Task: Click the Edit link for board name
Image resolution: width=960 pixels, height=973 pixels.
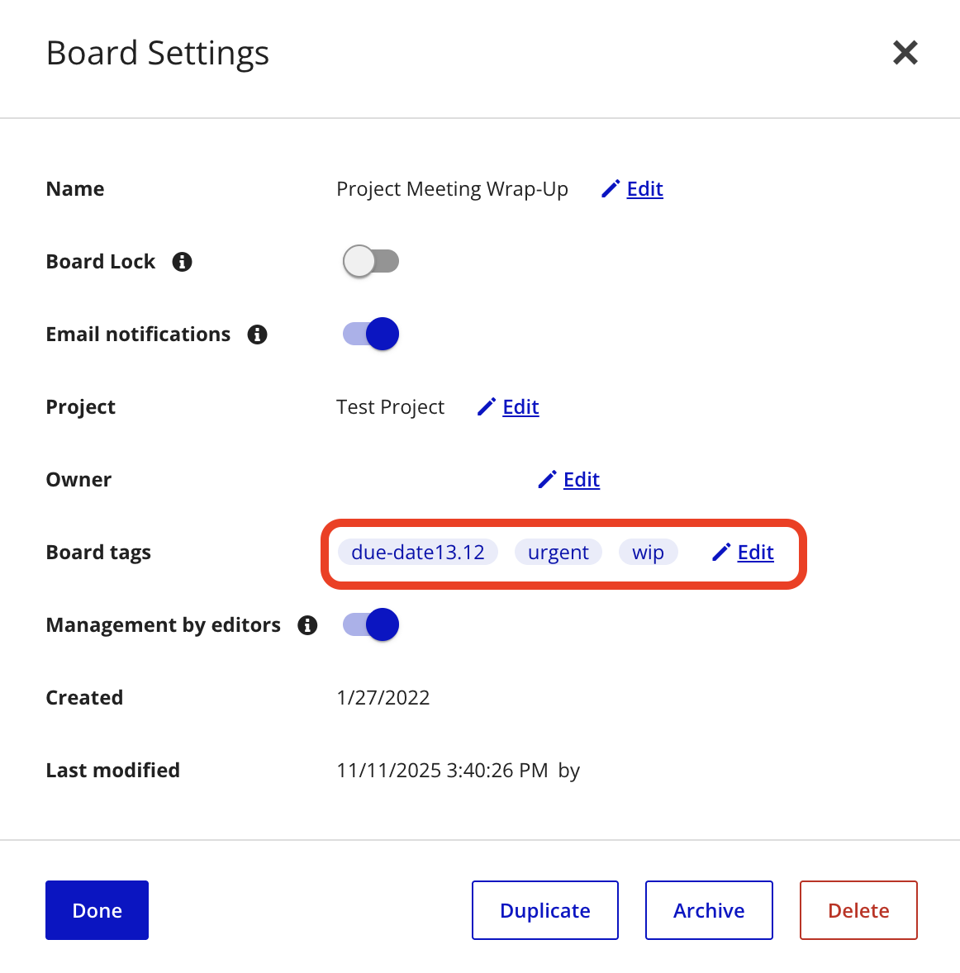Action: tap(644, 189)
